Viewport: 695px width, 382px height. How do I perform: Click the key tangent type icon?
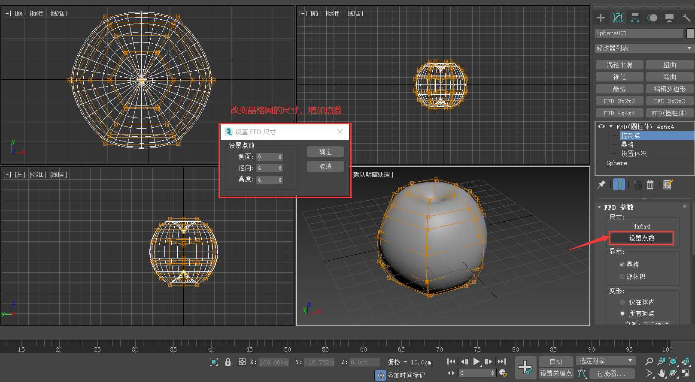(x=582, y=373)
